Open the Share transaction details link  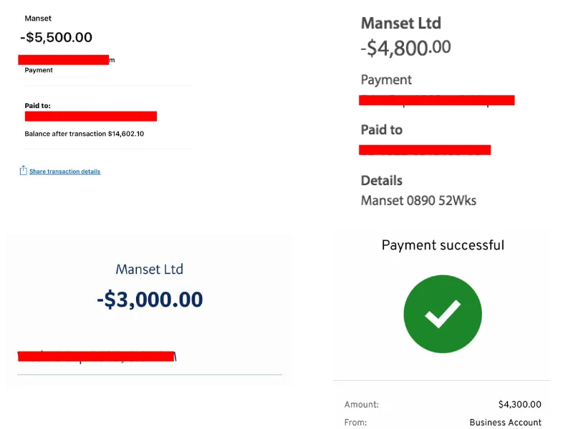coord(64,172)
